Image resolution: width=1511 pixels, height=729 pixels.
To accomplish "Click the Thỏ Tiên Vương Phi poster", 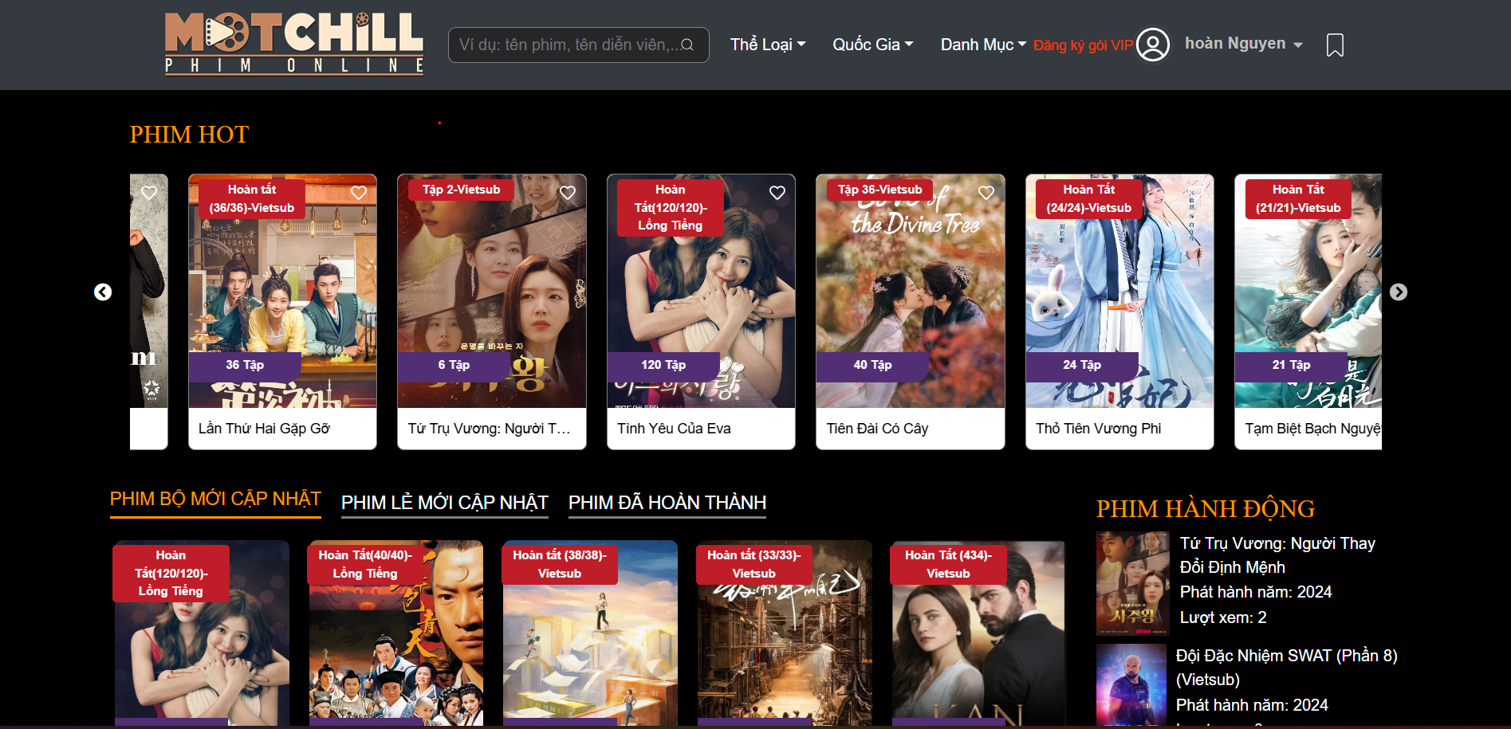I will click(1119, 291).
